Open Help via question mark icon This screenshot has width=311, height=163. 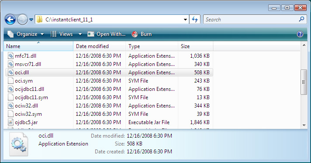[x=300, y=34]
